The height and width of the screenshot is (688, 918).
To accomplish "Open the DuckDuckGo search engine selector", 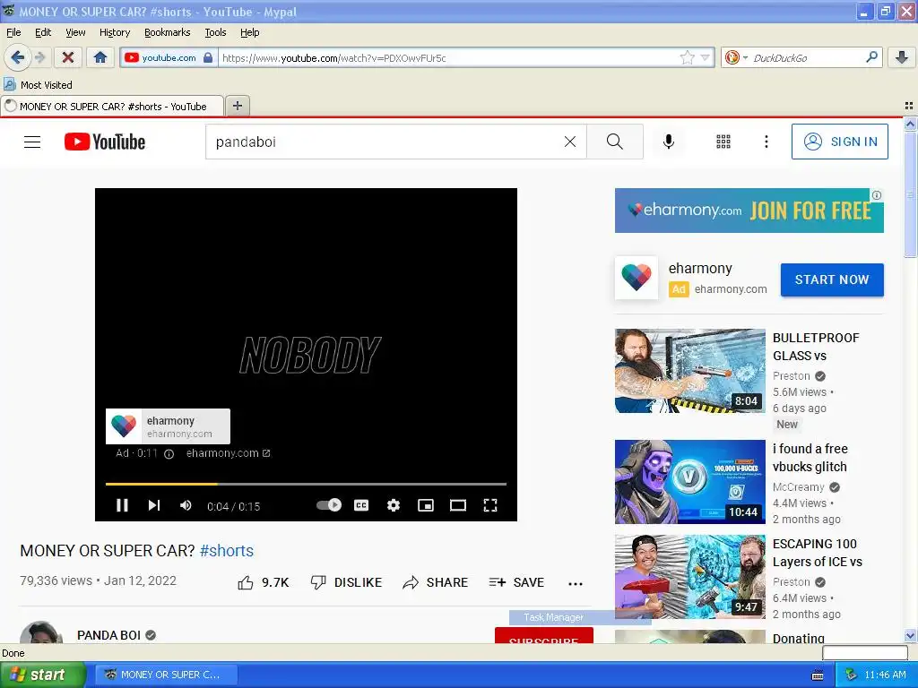I will [x=737, y=57].
